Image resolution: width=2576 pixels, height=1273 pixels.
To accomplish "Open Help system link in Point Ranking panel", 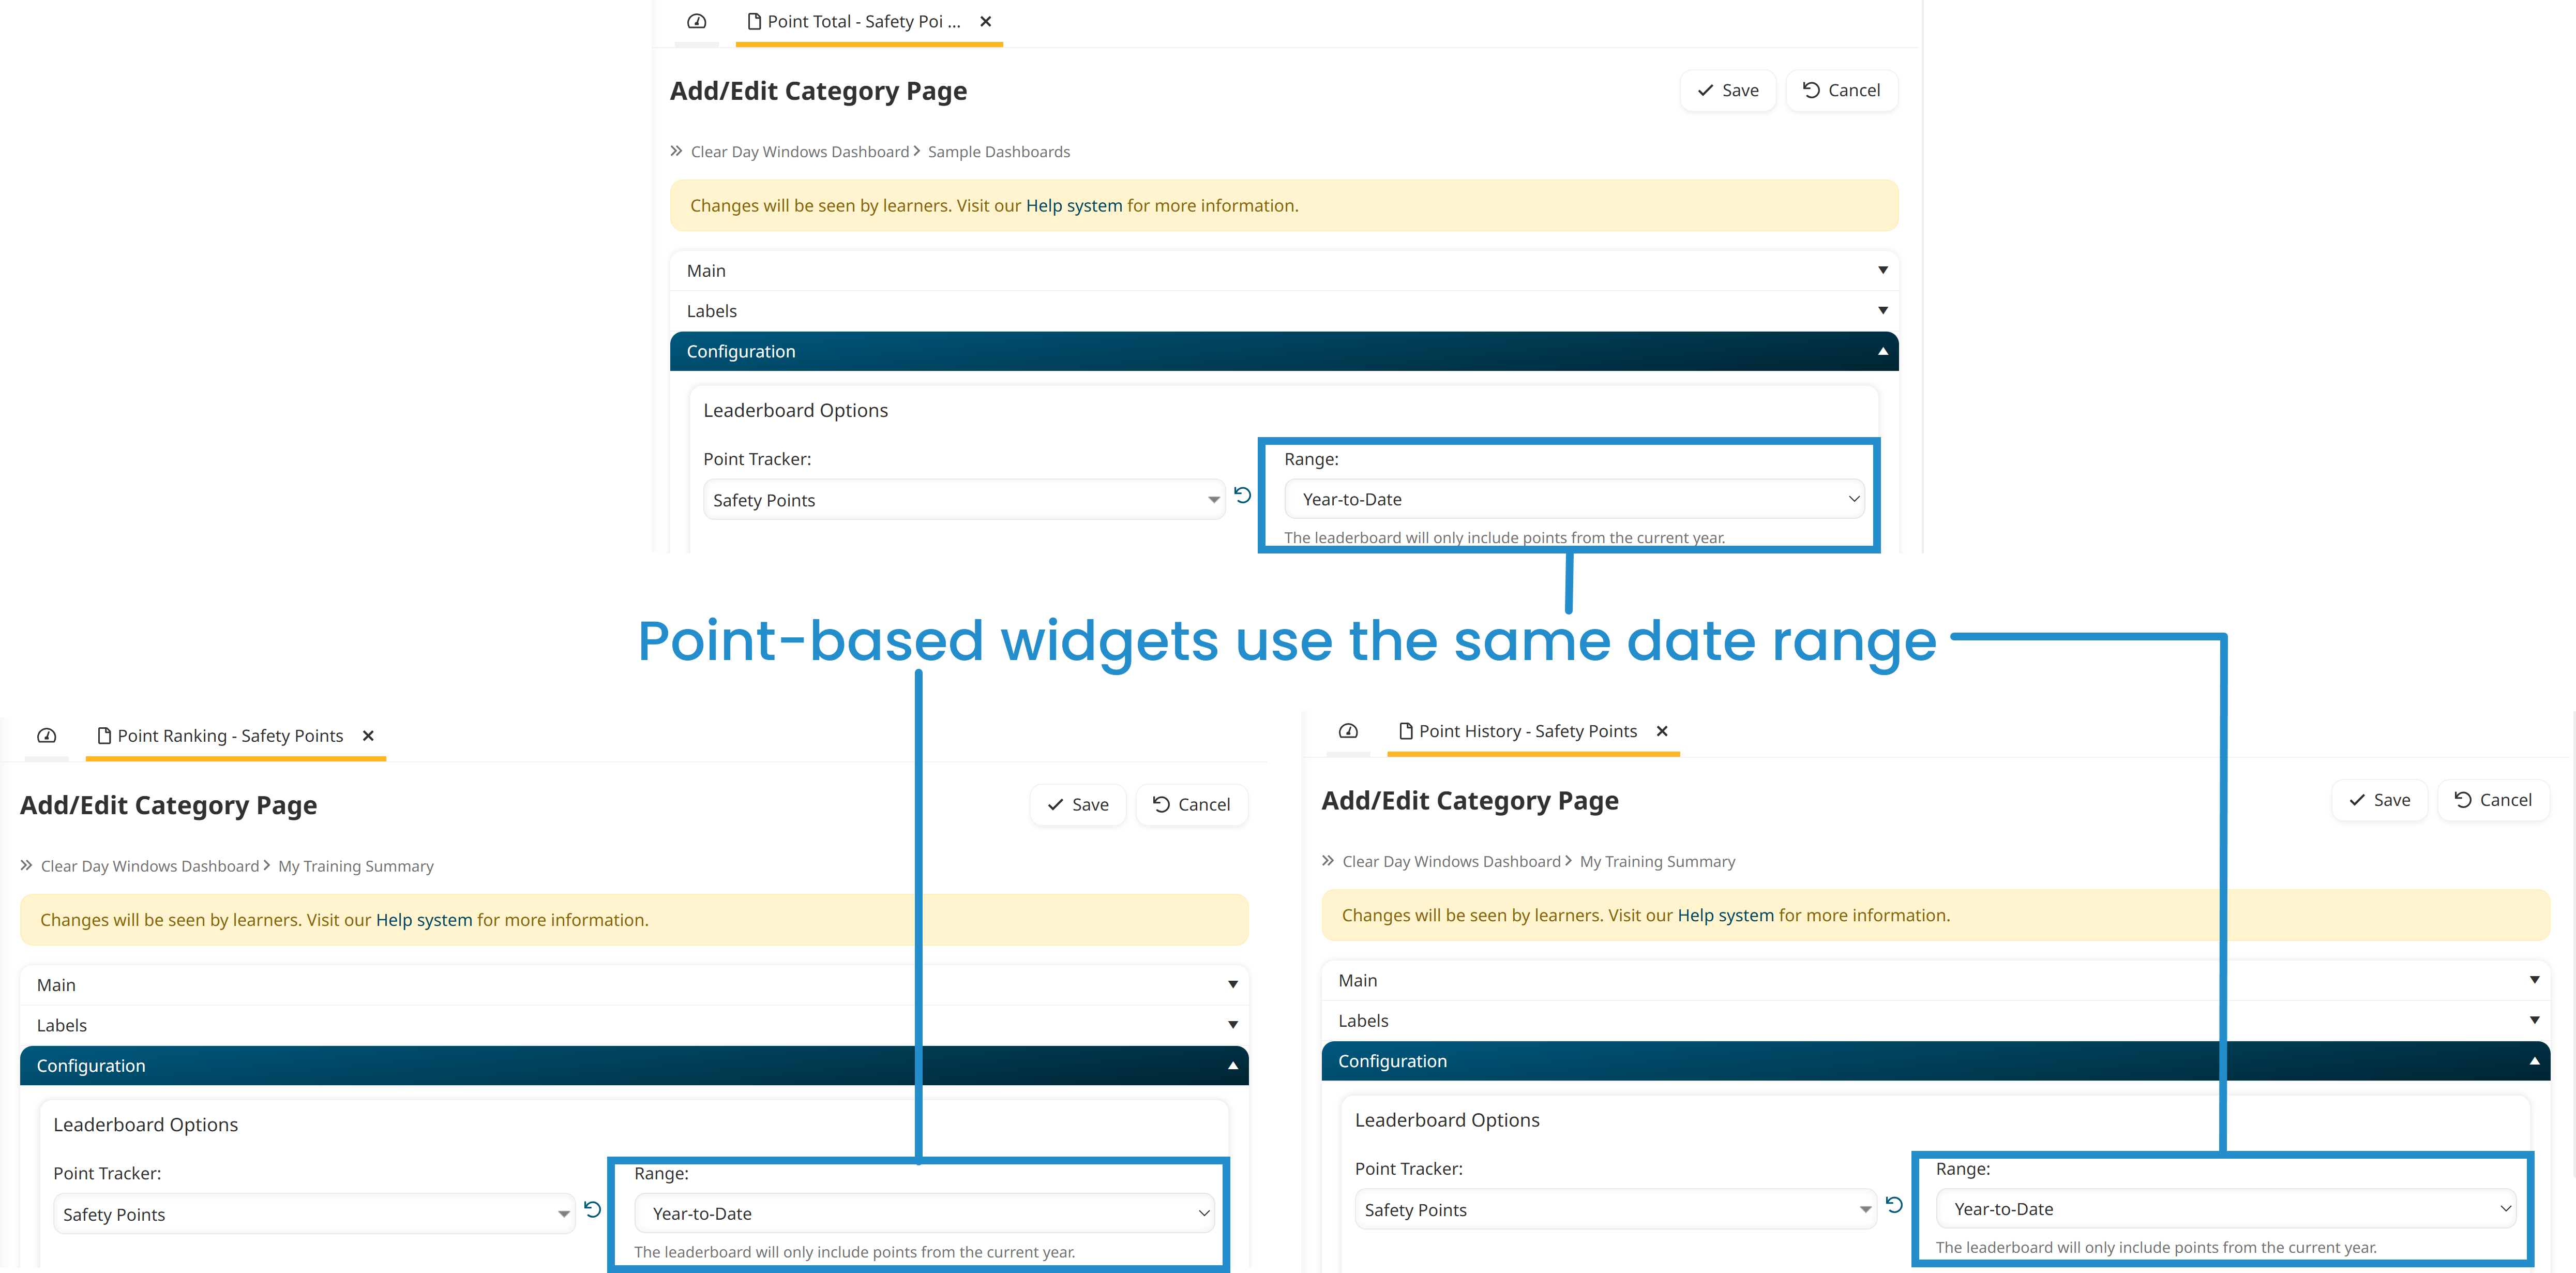I will pyautogui.click(x=424, y=920).
